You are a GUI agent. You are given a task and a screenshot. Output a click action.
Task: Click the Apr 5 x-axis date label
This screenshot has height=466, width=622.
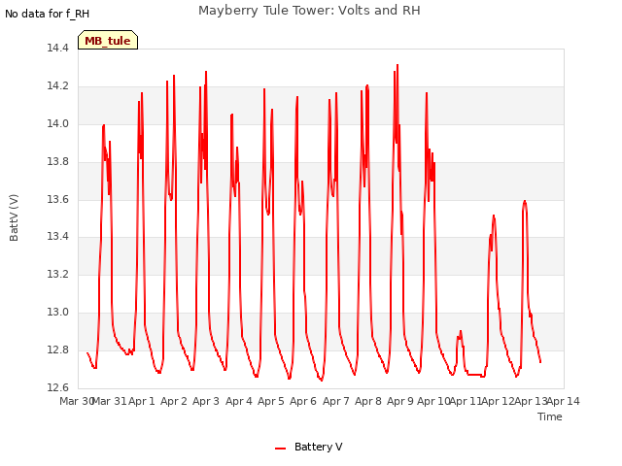click(x=271, y=401)
